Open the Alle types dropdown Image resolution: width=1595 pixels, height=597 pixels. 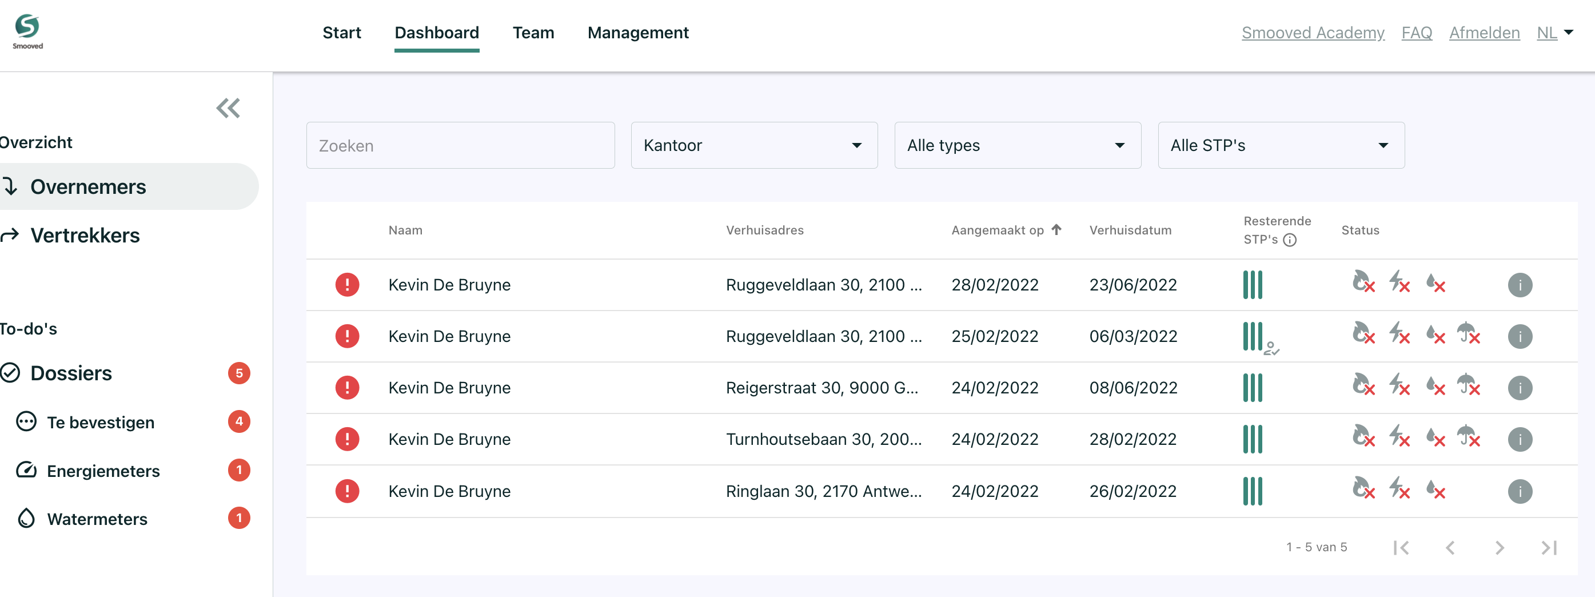(x=1017, y=146)
